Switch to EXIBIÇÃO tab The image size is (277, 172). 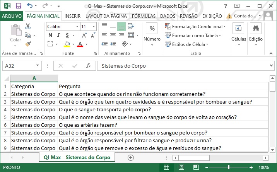pos(212,16)
